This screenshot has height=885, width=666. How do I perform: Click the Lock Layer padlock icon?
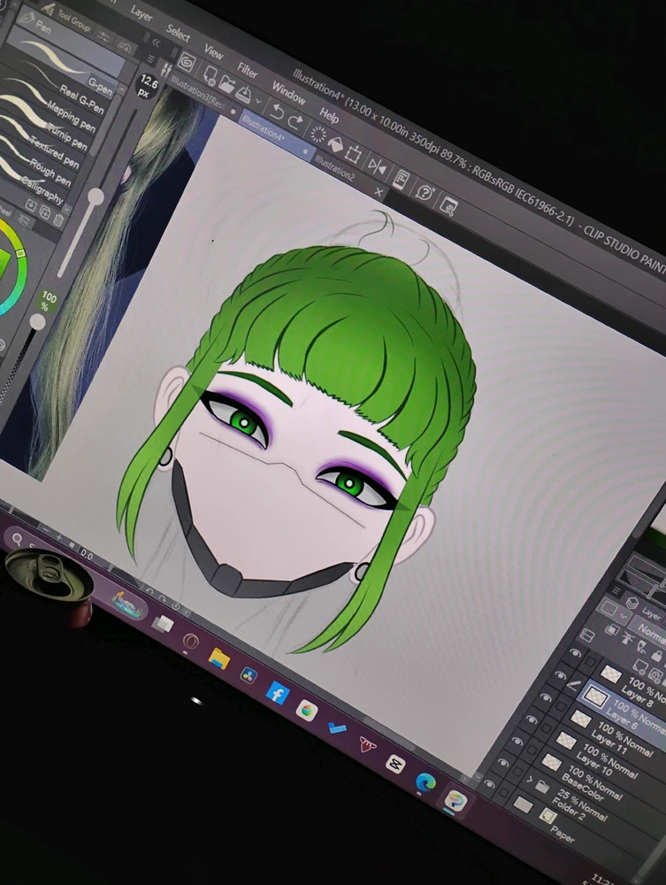656,655
